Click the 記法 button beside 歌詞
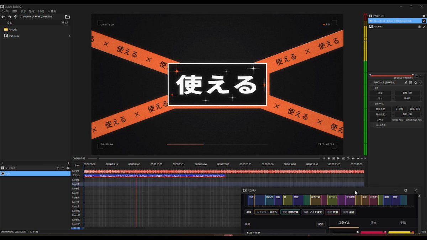The height and width of the screenshot is (240, 427). pos(321,224)
